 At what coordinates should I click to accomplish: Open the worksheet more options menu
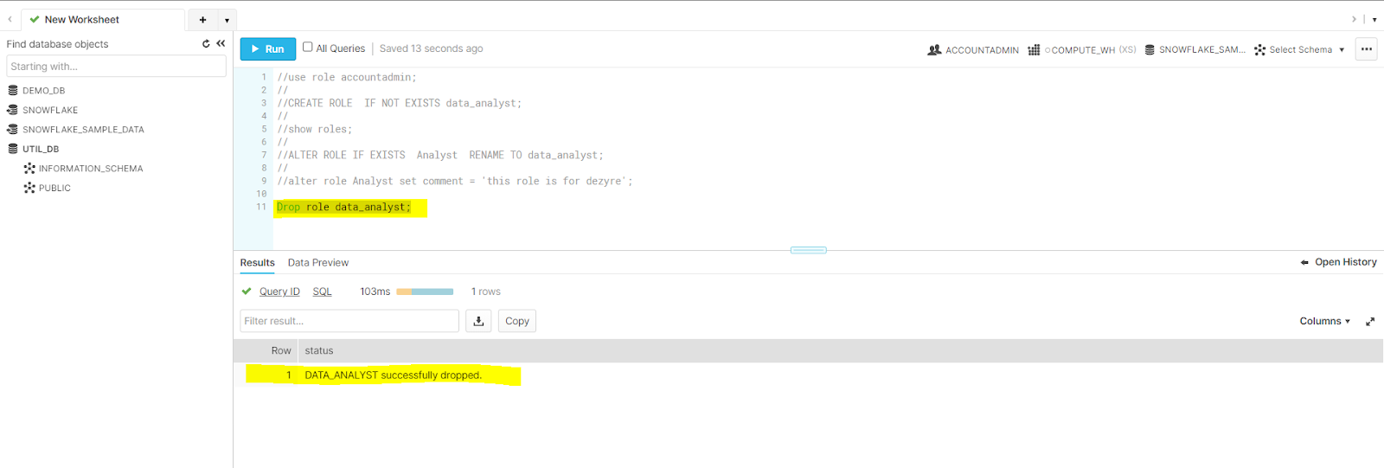(x=1367, y=49)
